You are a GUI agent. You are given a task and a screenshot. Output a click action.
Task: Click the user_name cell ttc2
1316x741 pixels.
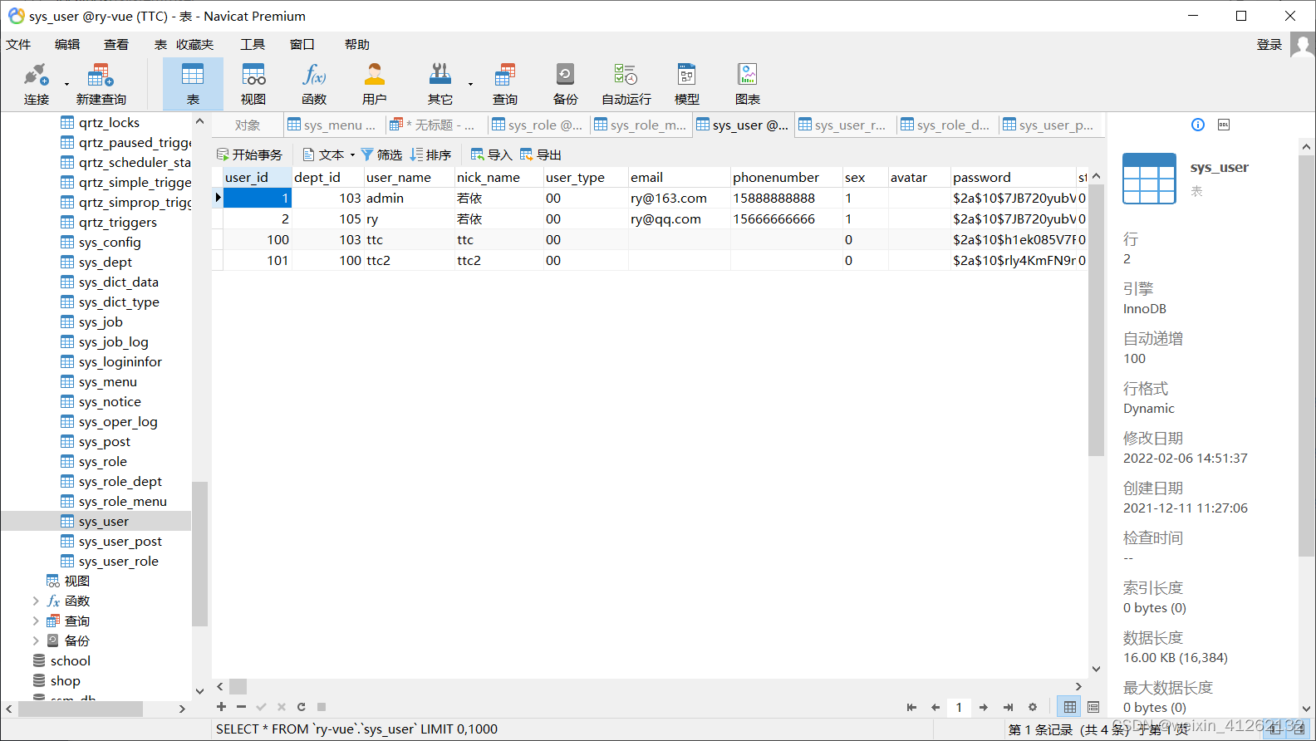point(409,261)
